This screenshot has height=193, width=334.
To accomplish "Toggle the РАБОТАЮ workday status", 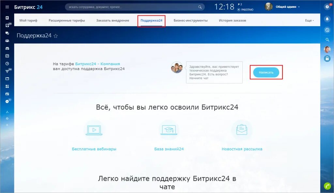I will click(x=245, y=9).
